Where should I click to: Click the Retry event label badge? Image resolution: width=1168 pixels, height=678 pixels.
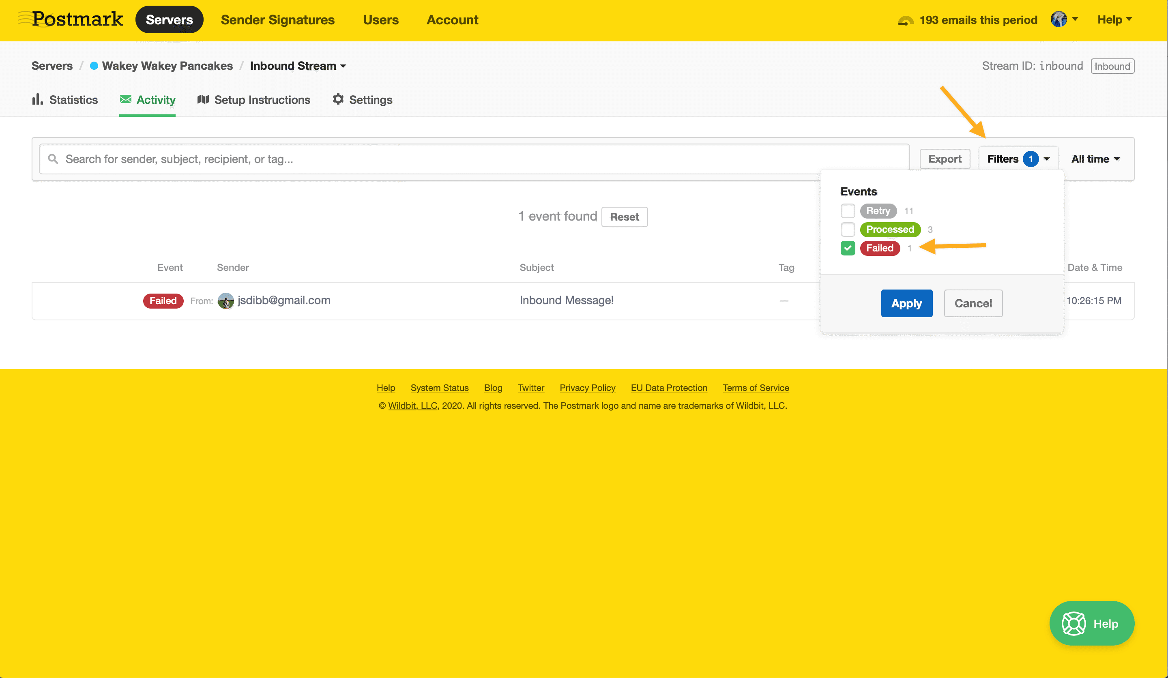pyautogui.click(x=878, y=211)
